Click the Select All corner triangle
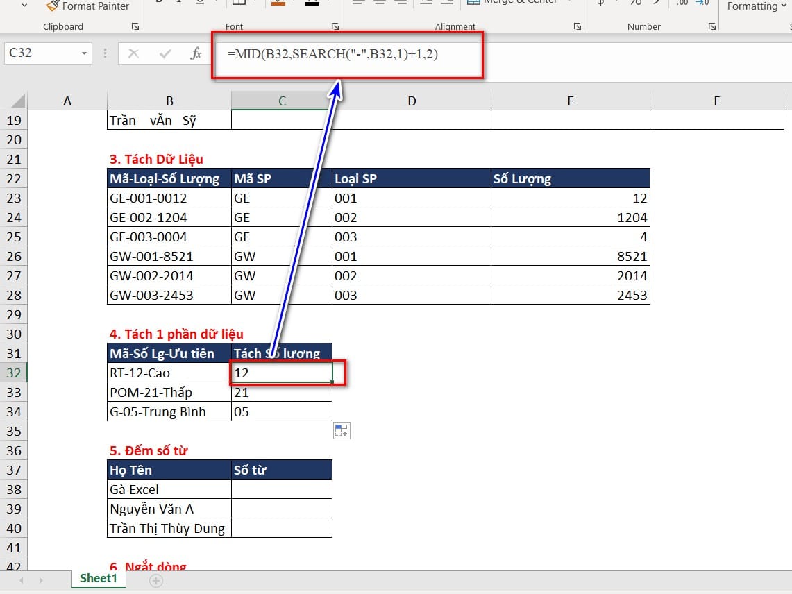Screen dimensions: 792x594 coord(18,101)
